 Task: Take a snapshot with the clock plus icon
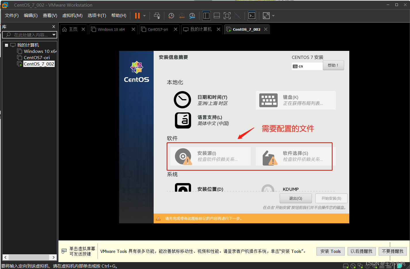[x=171, y=16]
